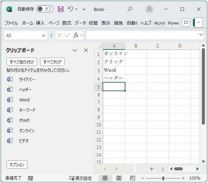Switch to the 数式 ribbon tab
Screen dimensions: 208x183
[67, 23]
